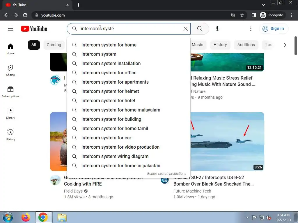Open File Explorer from the taskbar
The width and height of the screenshot is (298, 223).
click(x=62, y=217)
